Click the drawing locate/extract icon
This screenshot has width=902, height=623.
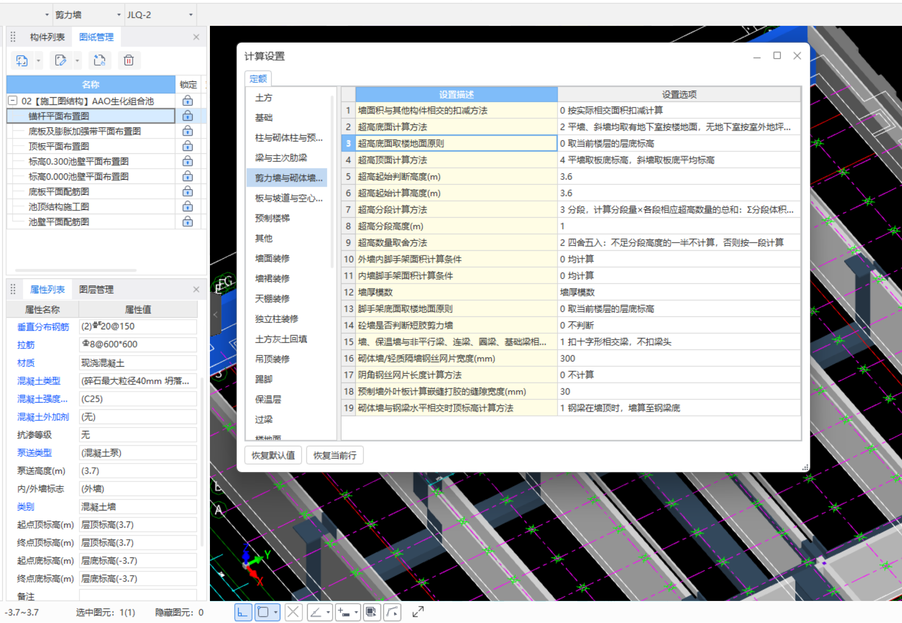click(99, 60)
